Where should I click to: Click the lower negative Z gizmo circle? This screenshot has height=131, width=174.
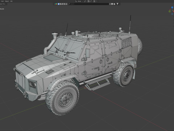click(172, 14)
